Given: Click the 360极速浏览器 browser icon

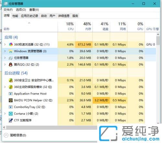Looking at the screenshot, I should point(11,44).
